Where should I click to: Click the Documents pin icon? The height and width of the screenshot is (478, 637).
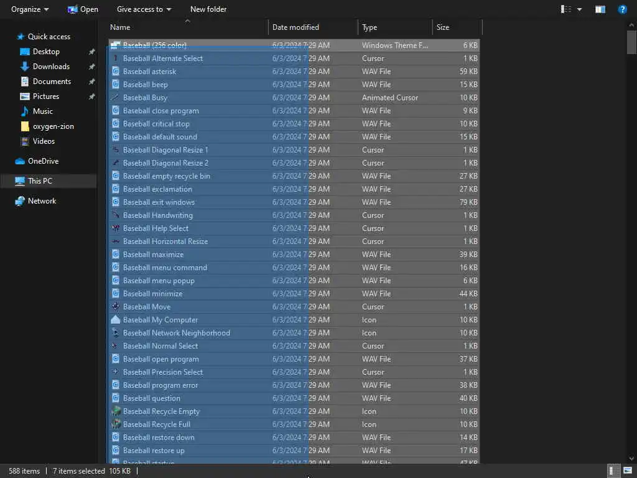click(x=92, y=82)
